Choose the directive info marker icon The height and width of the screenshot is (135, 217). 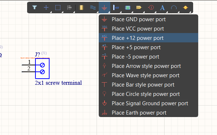point(151,8)
